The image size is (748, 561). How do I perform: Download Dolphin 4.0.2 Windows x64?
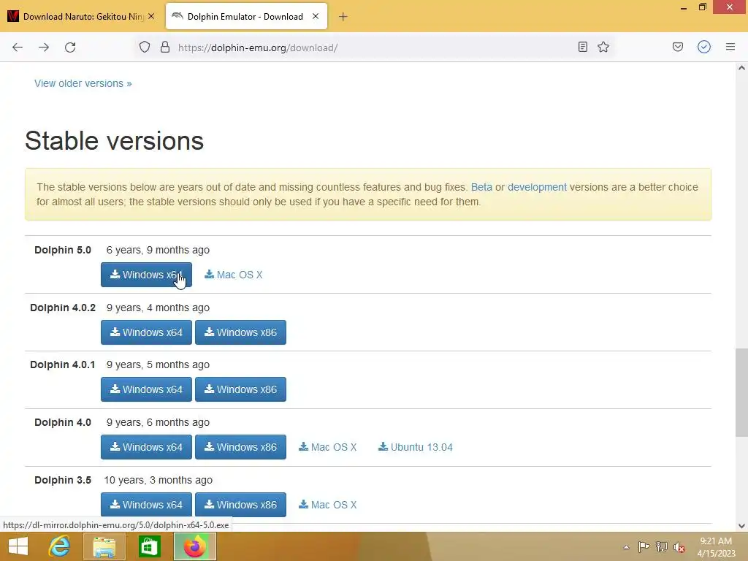pyautogui.click(x=146, y=332)
